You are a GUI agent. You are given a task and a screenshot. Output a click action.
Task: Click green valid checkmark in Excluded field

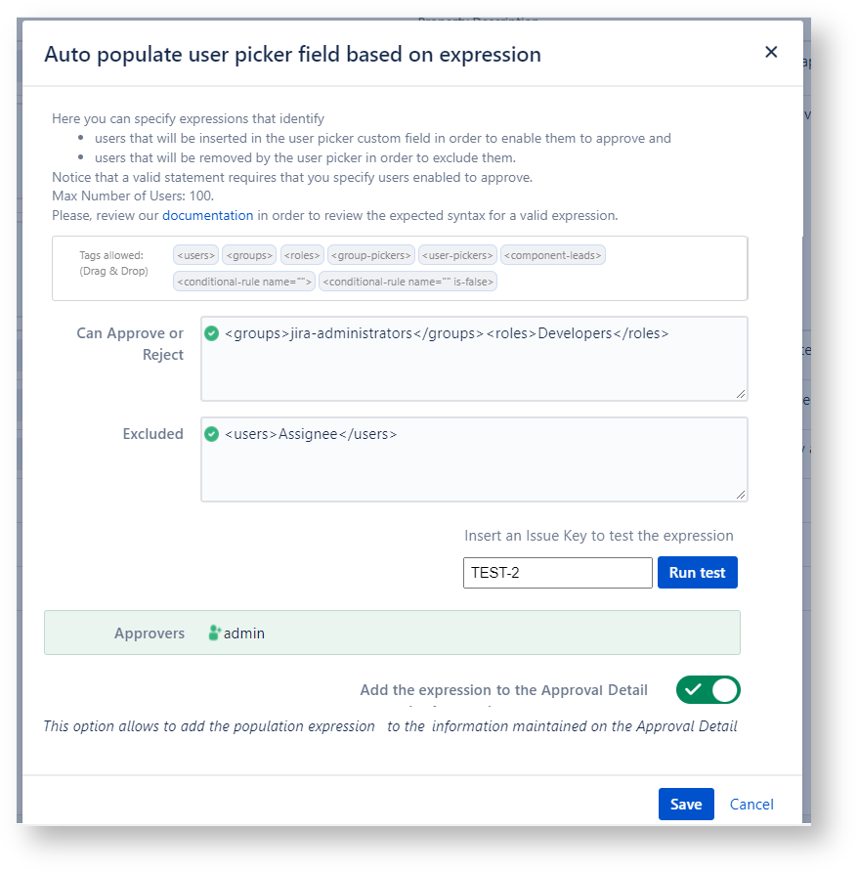212,434
